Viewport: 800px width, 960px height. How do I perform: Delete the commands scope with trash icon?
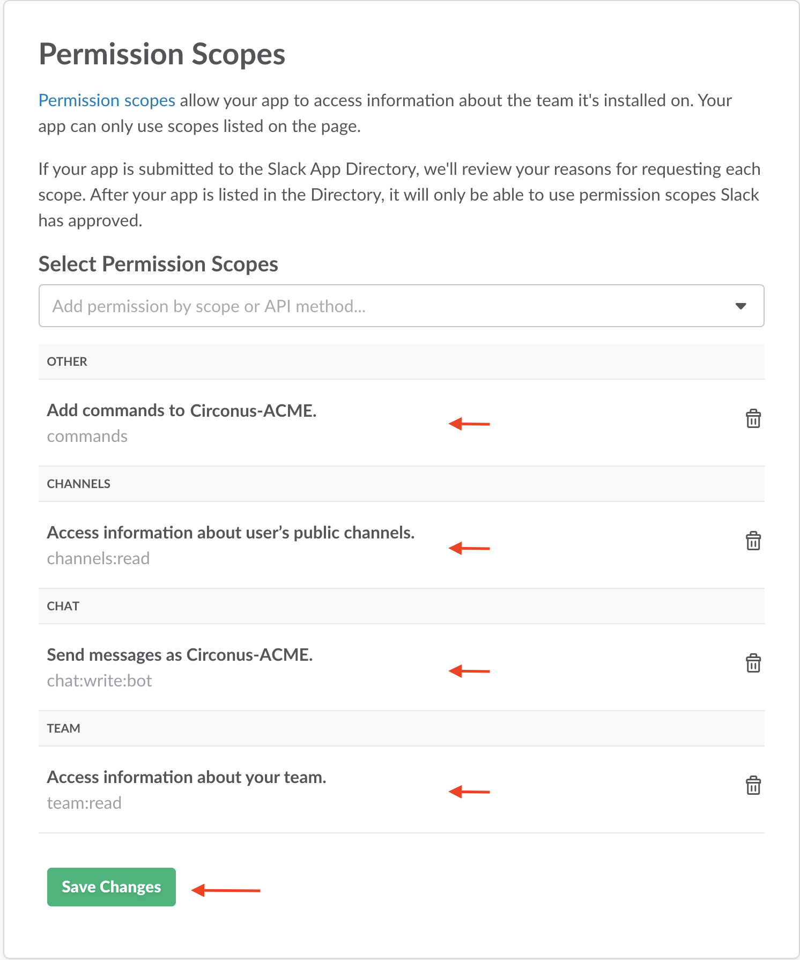click(753, 418)
